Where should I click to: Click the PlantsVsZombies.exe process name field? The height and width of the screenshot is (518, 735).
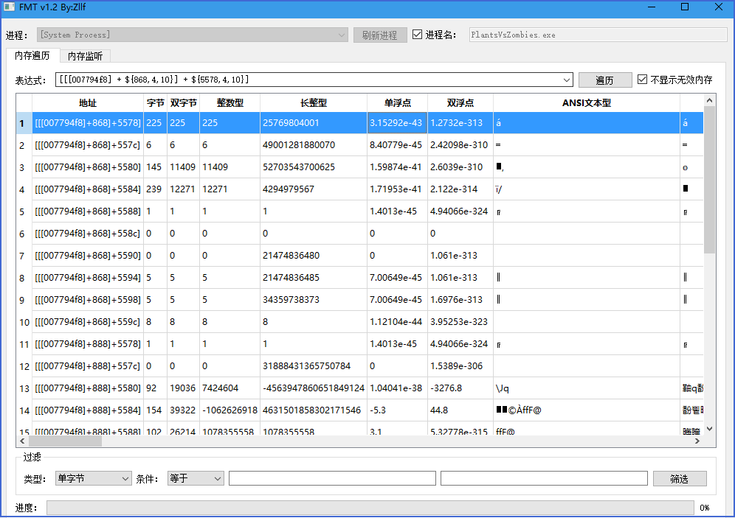pos(598,35)
